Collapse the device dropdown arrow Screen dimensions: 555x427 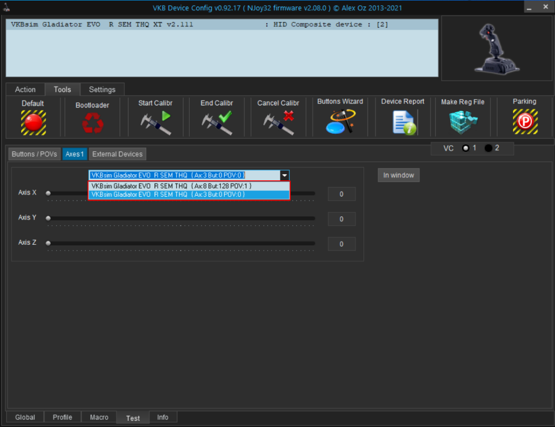[x=284, y=175]
